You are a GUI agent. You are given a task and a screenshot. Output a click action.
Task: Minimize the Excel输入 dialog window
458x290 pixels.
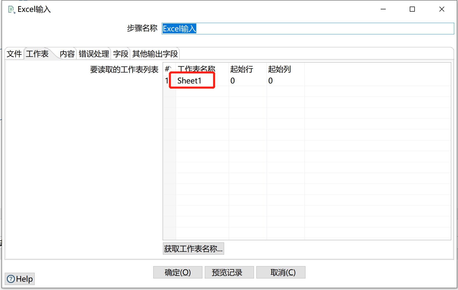tap(383, 9)
